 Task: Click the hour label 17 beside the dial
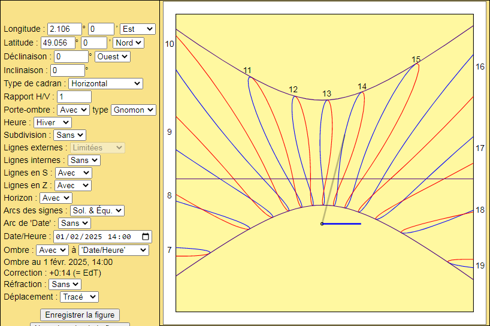[480, 149]
